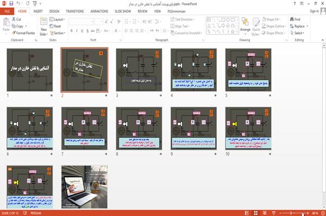Click PERSIAN language status indicator

click(36, 213)
